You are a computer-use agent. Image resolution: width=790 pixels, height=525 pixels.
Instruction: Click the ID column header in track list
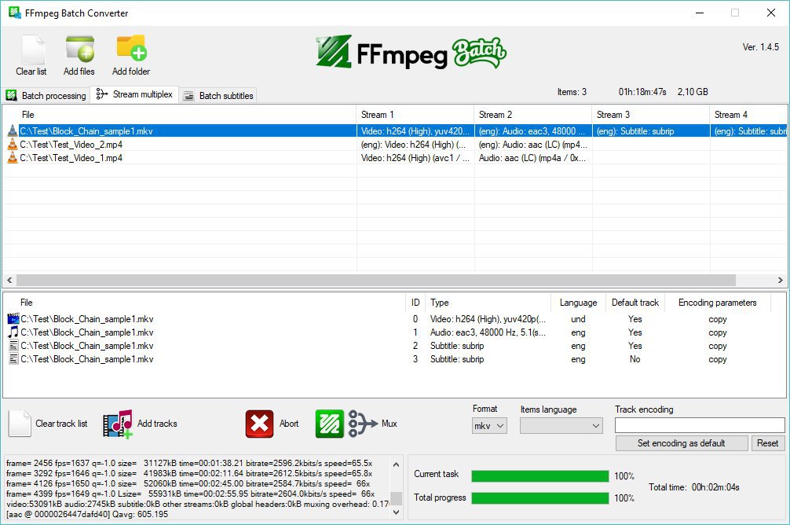pos(415,303)
